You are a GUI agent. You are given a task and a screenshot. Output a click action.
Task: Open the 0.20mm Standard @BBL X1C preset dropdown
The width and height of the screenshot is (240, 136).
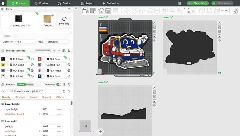click(33, 91)
